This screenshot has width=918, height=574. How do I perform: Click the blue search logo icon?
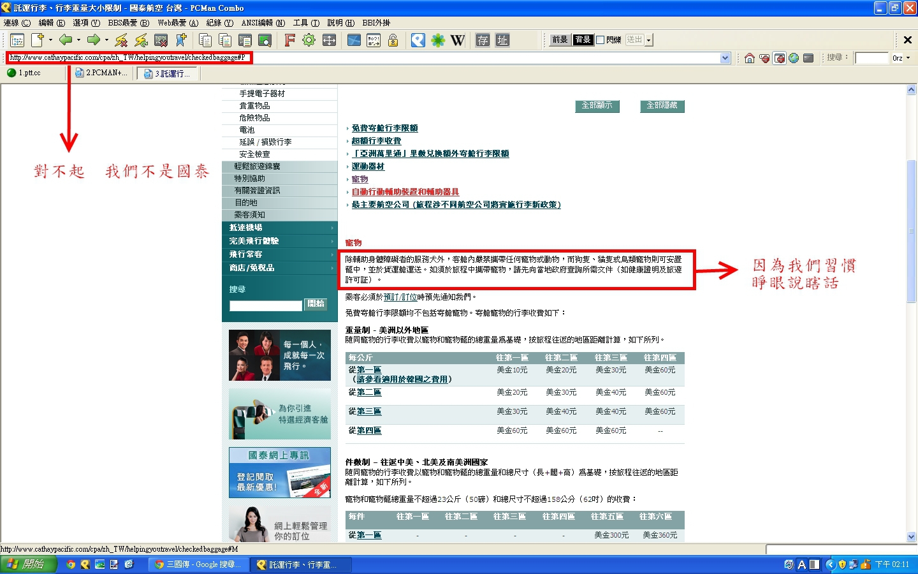[x=418, y=40]
